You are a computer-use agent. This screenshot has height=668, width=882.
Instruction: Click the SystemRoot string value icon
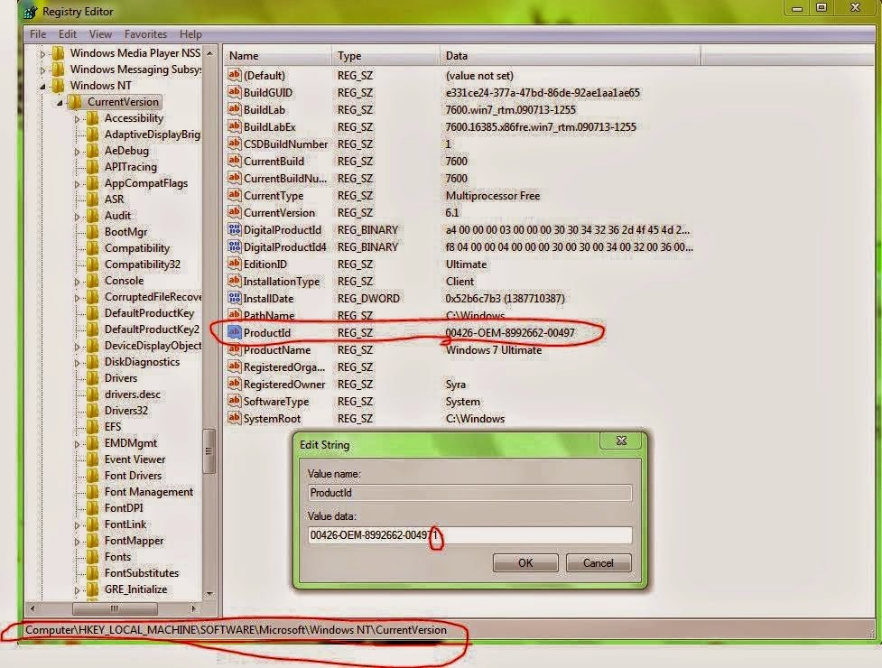coord(234,418)
